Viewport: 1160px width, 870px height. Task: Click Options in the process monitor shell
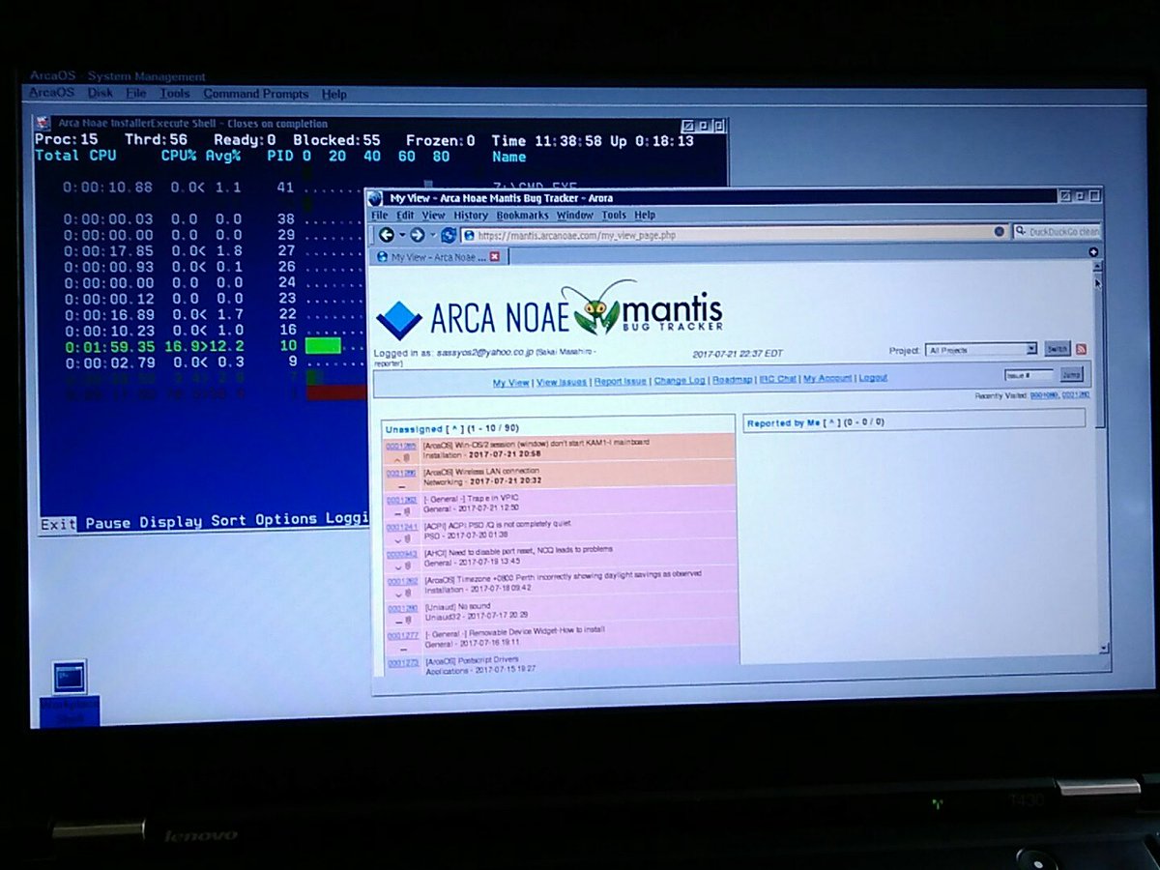286,519
